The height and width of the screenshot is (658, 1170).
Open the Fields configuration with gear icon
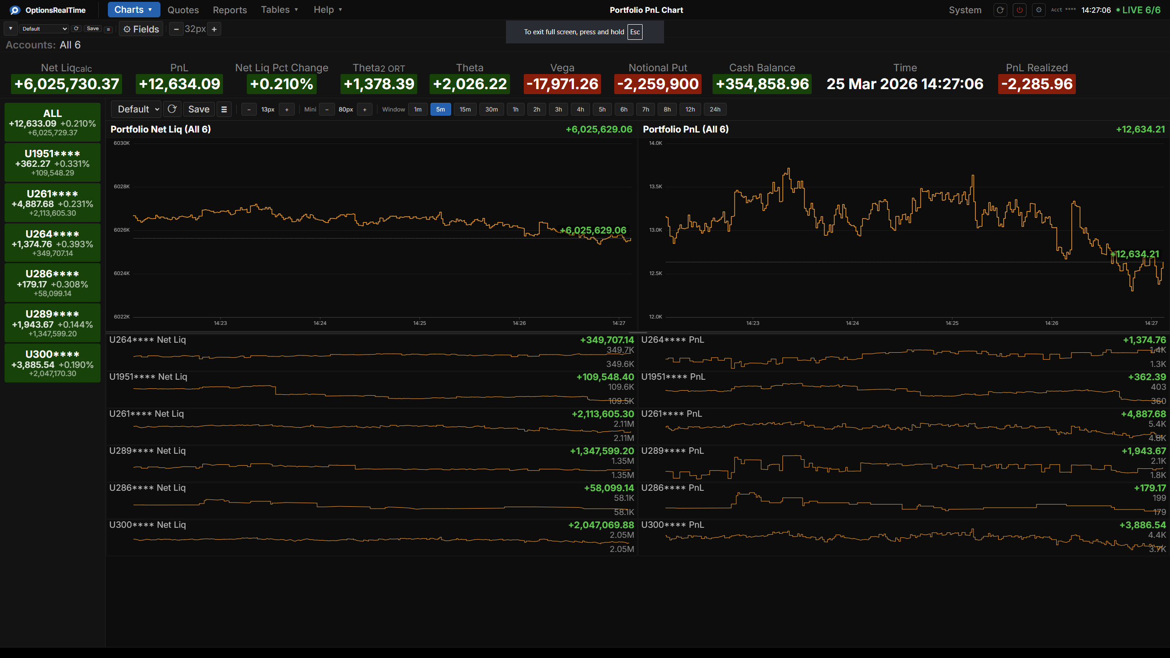click(x=140, y=29)
